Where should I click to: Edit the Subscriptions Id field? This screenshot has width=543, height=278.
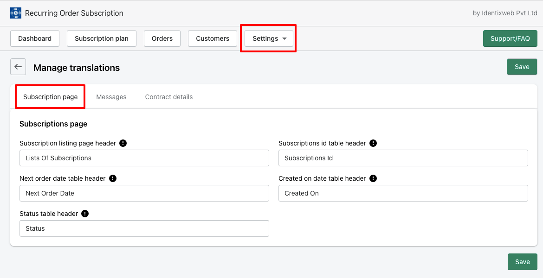tap(403, 158)
